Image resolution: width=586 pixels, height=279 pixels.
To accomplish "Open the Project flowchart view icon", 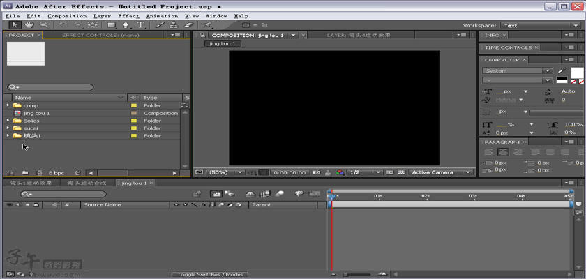I will click(184, 105).
